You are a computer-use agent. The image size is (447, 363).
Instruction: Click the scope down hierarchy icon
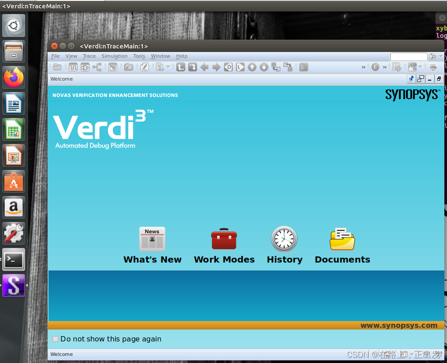point(288,67)
